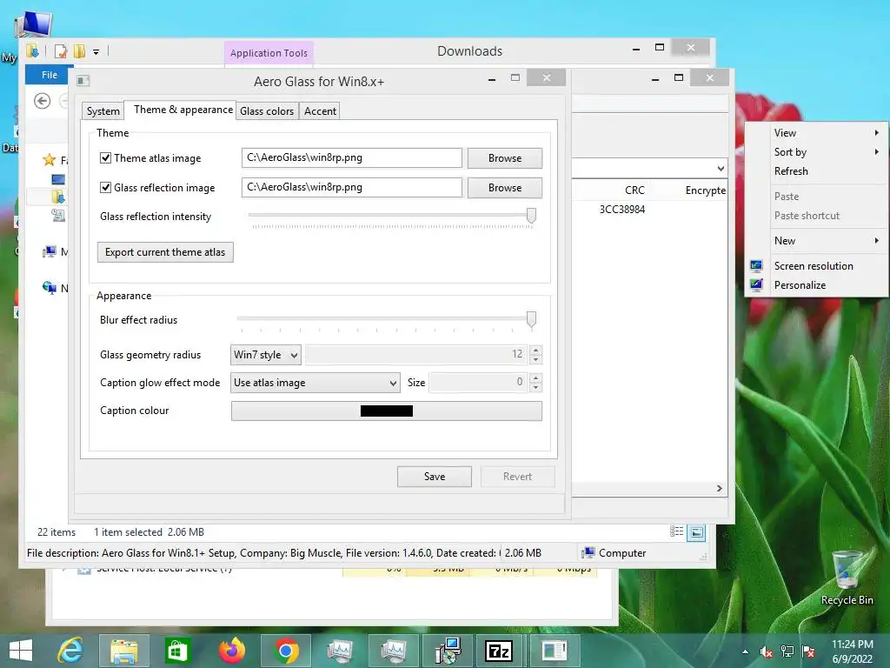Expand the View submenu in context menu
The width and height of the screenshot is (890, 668).
pos(876,133)
